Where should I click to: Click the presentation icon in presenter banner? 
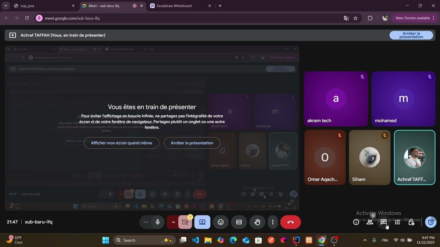[x=13, y=35]
